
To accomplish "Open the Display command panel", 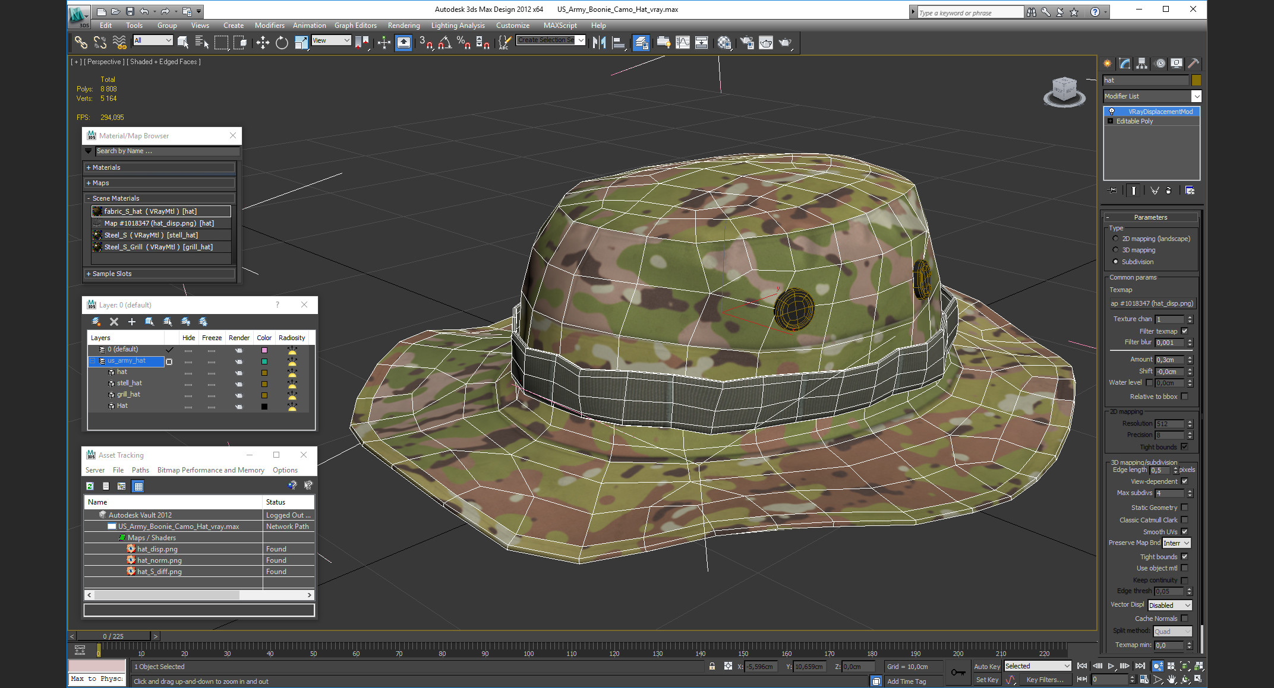I will pyautogui.click(x=1176, y=64).
